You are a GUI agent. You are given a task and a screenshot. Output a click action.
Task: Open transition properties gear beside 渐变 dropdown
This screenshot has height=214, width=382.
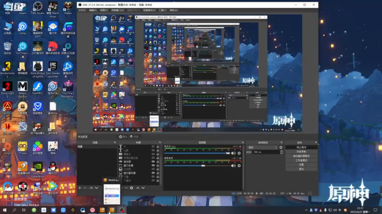[281, 147]
